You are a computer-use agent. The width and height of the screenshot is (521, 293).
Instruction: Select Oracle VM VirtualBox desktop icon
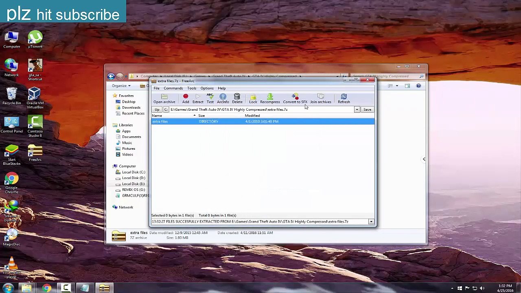35,98
